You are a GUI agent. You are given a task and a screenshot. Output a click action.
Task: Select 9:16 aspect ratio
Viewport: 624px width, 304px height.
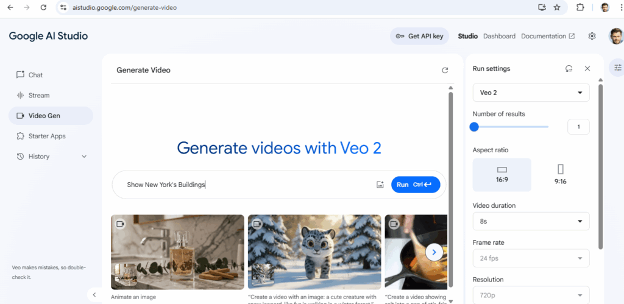point(561,175)
